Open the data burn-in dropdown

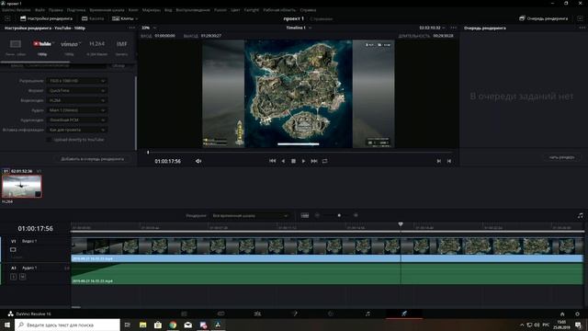[77, 130]
